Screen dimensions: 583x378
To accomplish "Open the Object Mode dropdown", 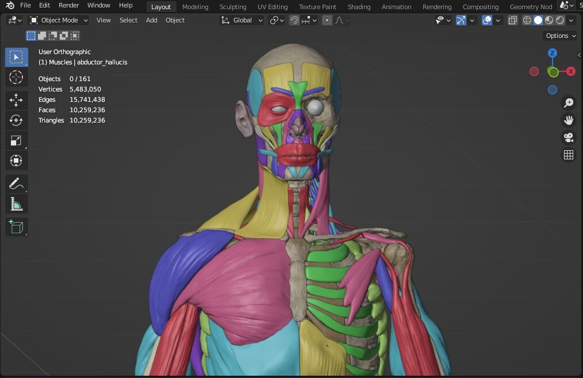I will click(57, 20).
